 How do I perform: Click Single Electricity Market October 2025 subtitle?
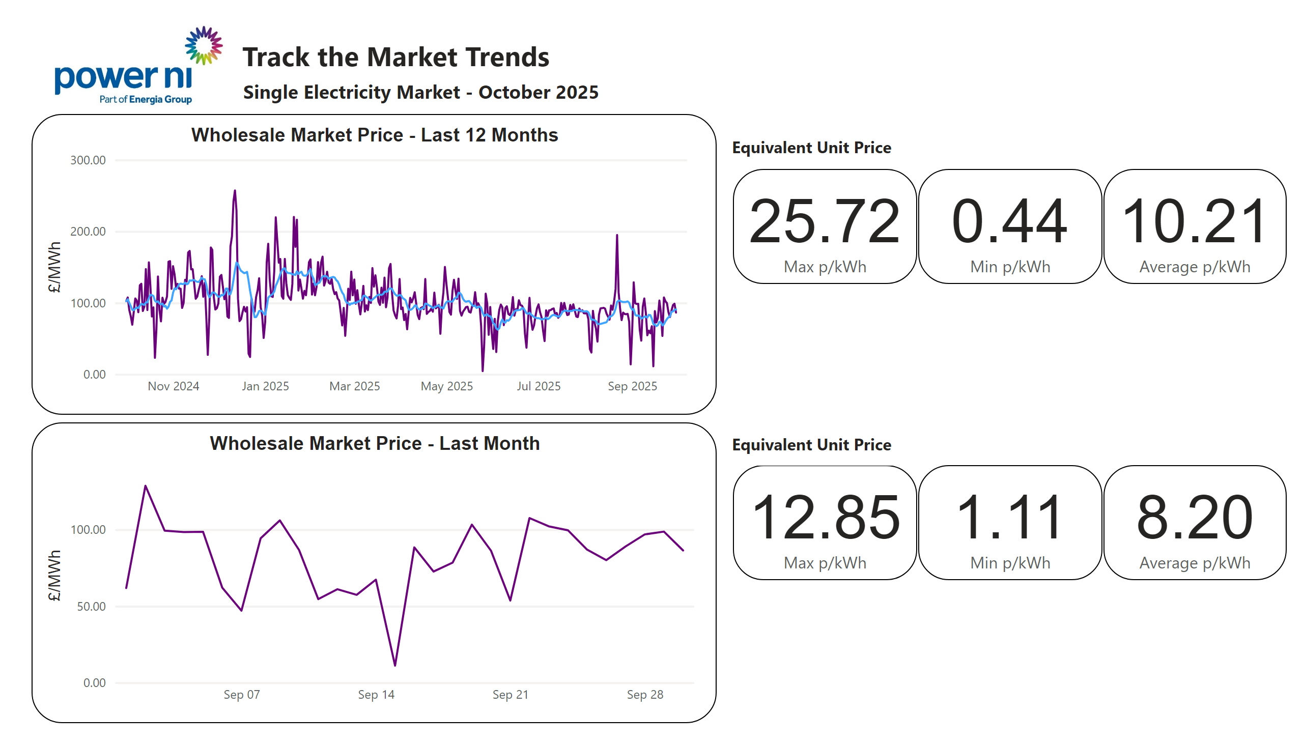pyautogui.click(x=420, y=92)
